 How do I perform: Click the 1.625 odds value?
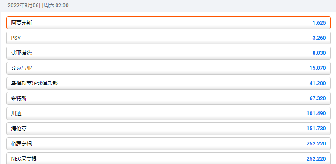click(319, 23)
